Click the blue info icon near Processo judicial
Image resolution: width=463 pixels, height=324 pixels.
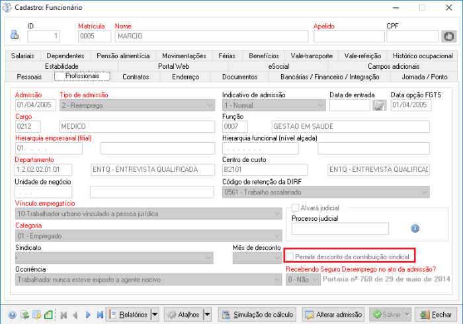point(415,228)
